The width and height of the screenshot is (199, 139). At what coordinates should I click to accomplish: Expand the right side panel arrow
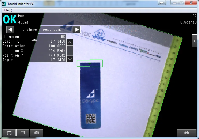click(194, 41)
